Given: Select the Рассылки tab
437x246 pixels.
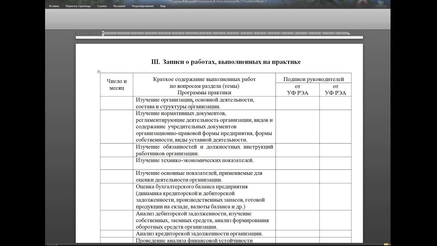Looking at the screenshot, I should pyautogui.click(x=119, y=6).
